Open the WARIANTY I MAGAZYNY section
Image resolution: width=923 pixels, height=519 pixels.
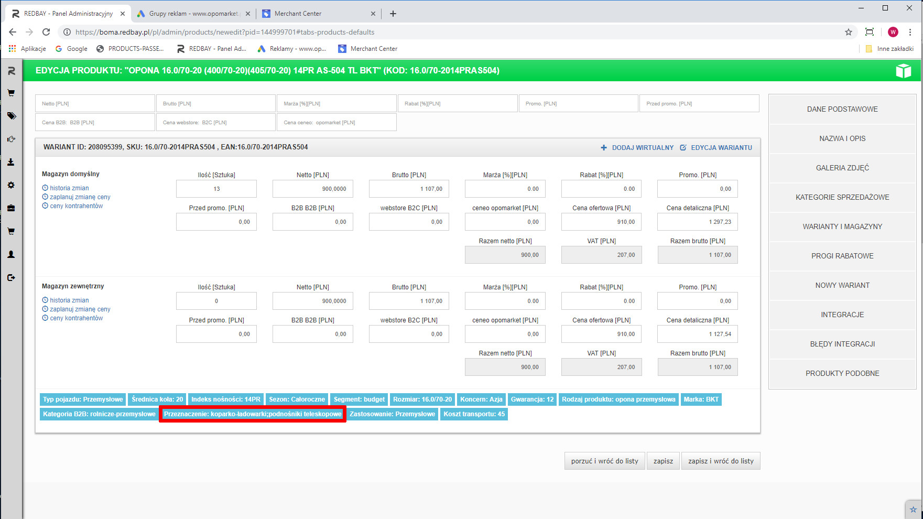(842, 226)
